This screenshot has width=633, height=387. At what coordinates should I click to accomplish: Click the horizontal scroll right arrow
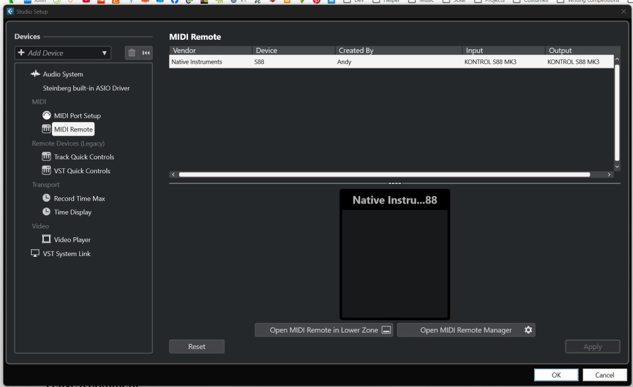609,175
